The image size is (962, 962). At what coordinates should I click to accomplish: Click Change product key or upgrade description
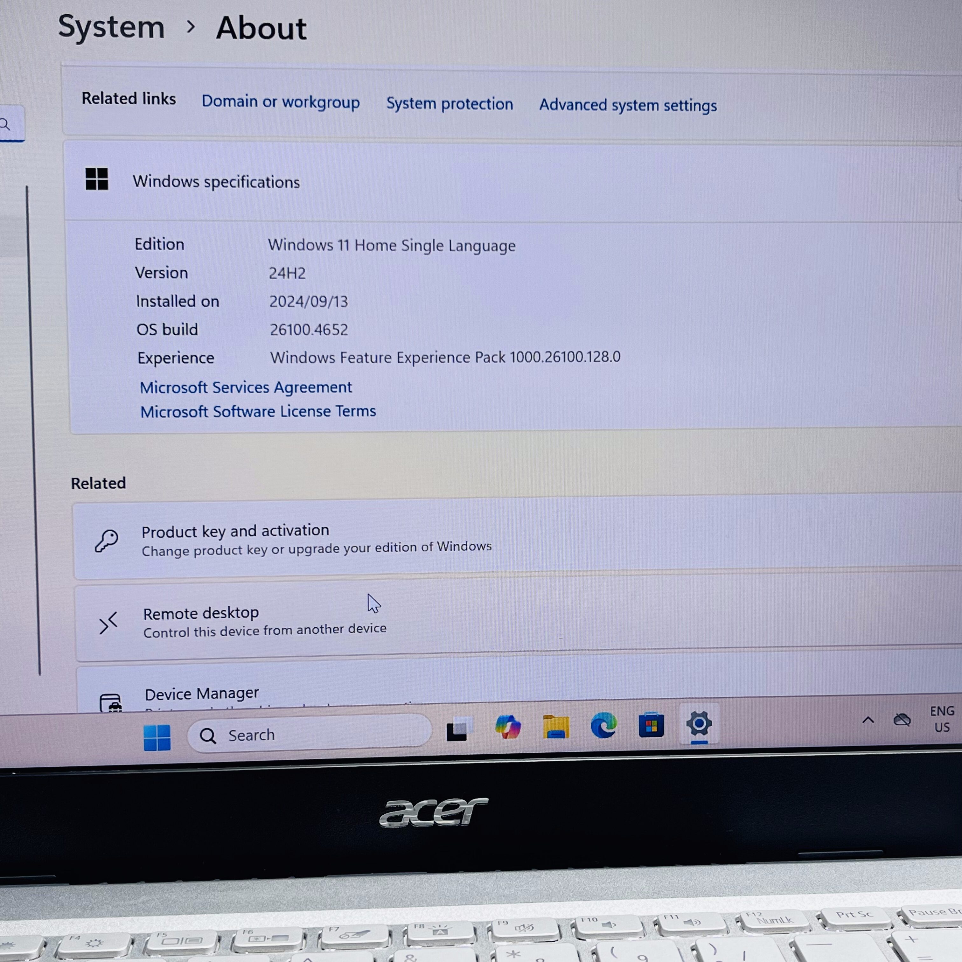[317, 549]
